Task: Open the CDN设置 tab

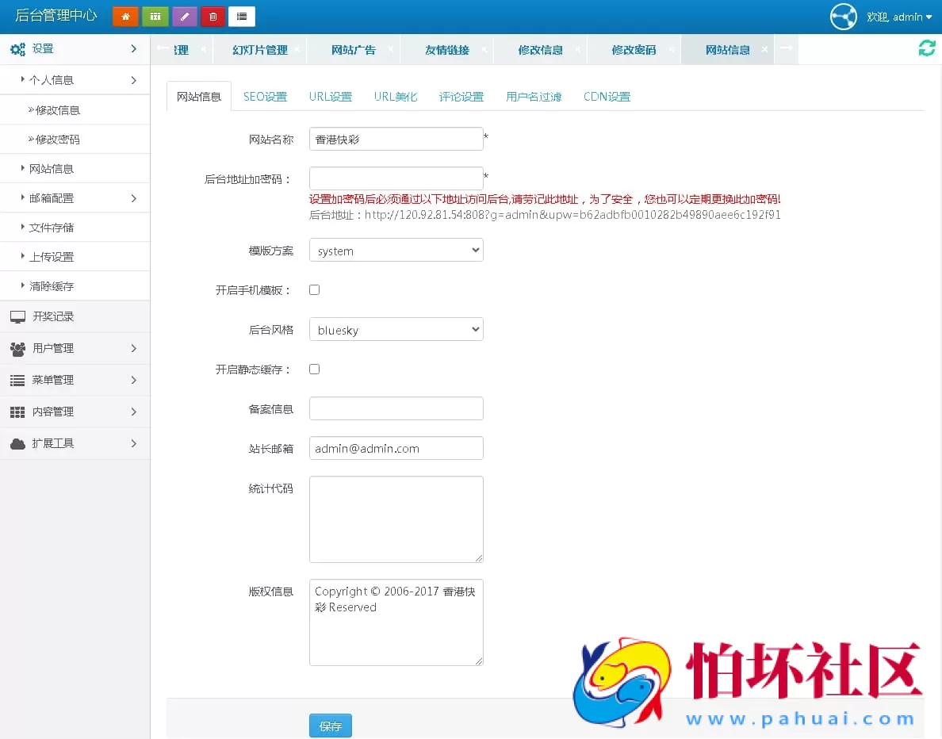Action: 607,96
